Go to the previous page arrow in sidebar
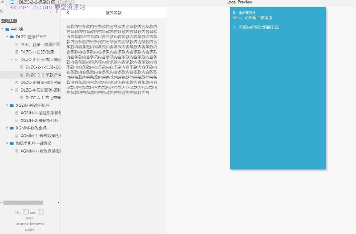 click(x=50, y=12)
